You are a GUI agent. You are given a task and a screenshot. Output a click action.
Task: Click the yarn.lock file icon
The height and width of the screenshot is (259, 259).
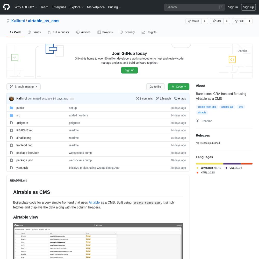click(x=12, y=168)
